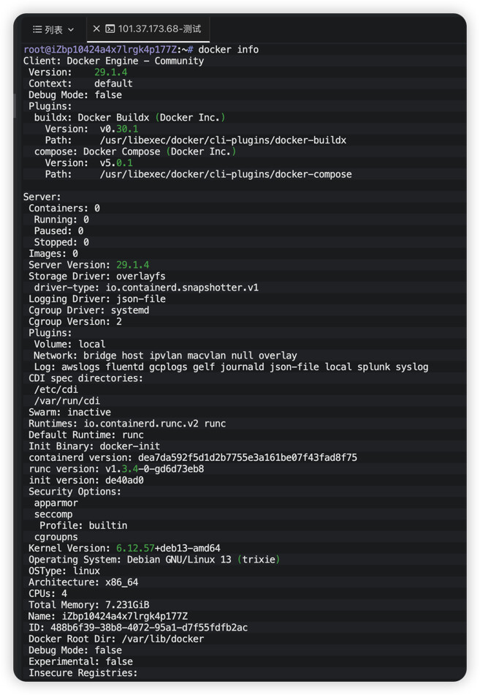The height and width of the screenshot is (695, 480).
Task: Click the Kernel Version value
Action: [168, 548]
